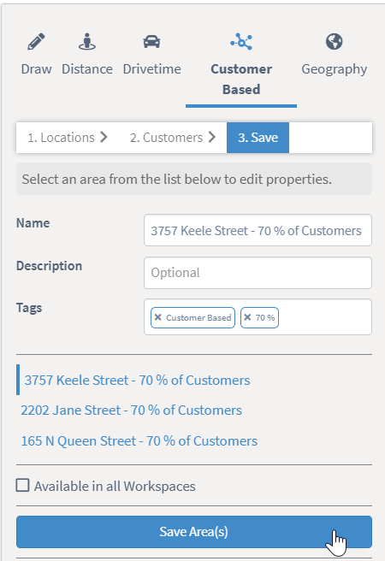Click the chevron after 2. Customers
385x561 pixels.
coord(212,137)
